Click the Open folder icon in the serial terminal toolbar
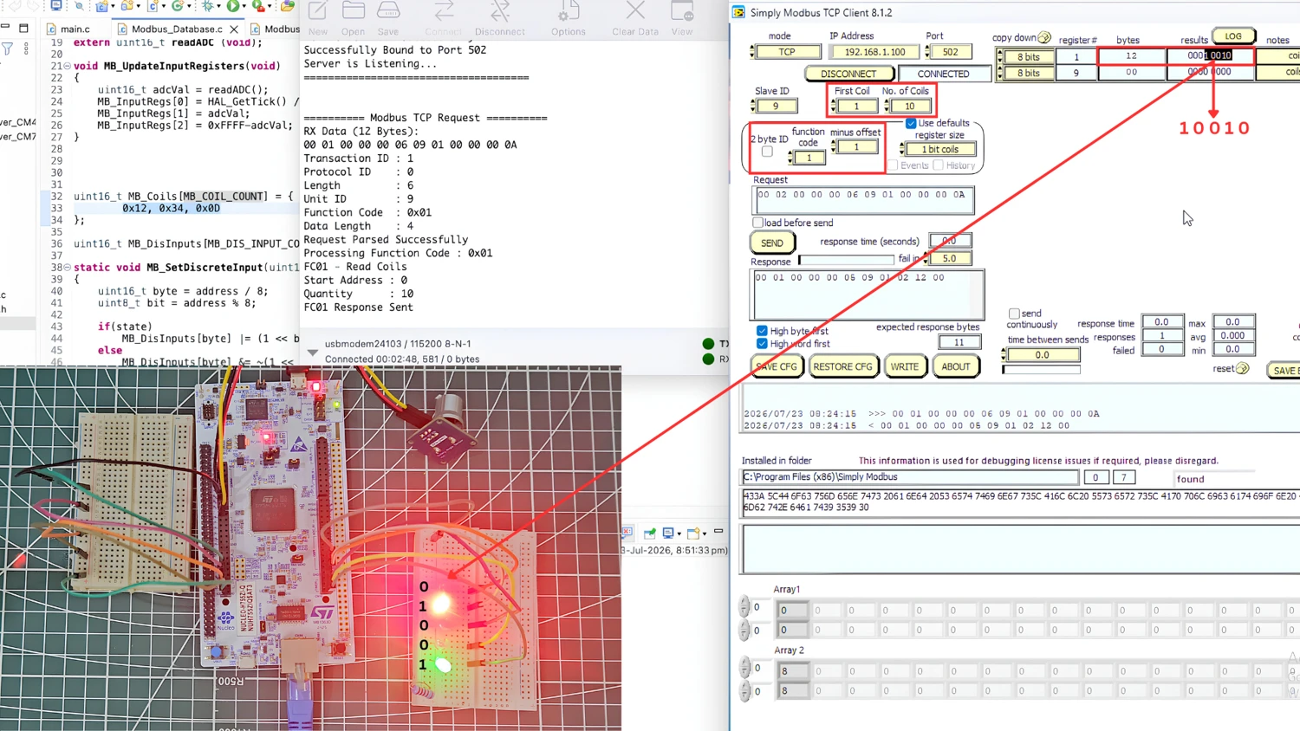Image resolution: width=1300 pixels, height=731 pixels. pyautogui.click(x=354, y=11)
